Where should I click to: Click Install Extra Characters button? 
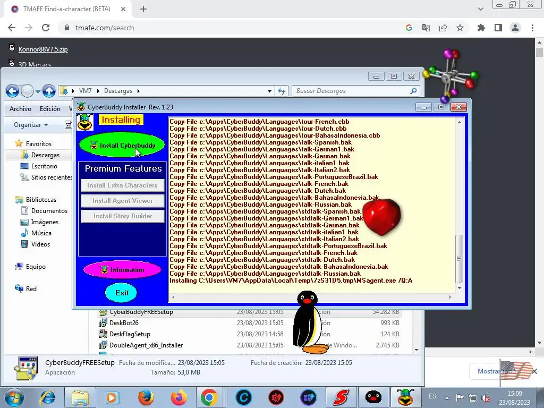tap(122, 185)
